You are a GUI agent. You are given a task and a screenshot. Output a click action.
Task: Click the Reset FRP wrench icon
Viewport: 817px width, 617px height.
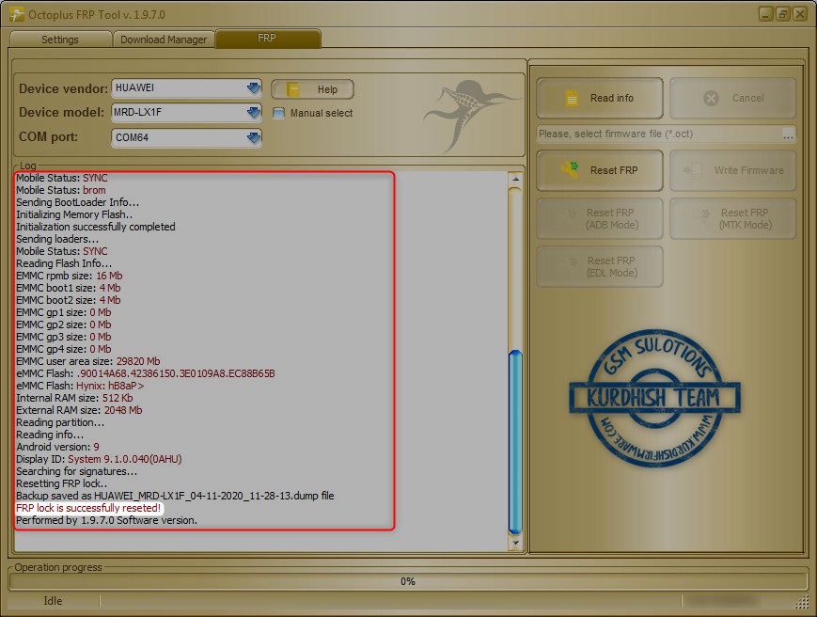pyautogui.click(x=570, y=170)
